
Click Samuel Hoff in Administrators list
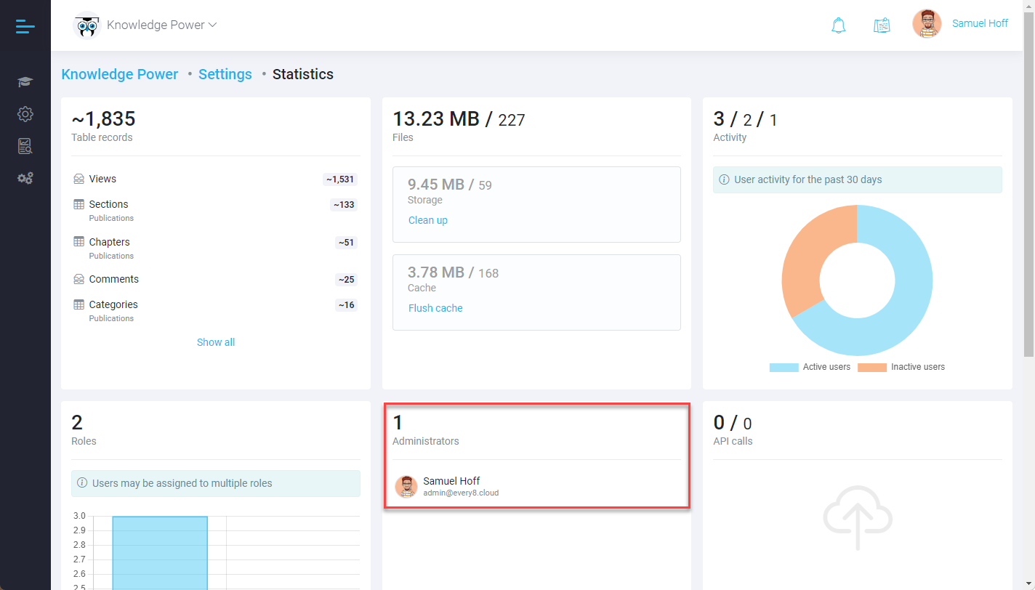pos(451,481)
